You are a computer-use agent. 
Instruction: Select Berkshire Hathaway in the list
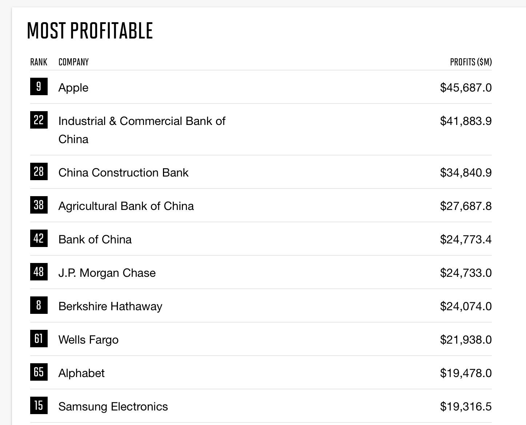coord(110,306)
